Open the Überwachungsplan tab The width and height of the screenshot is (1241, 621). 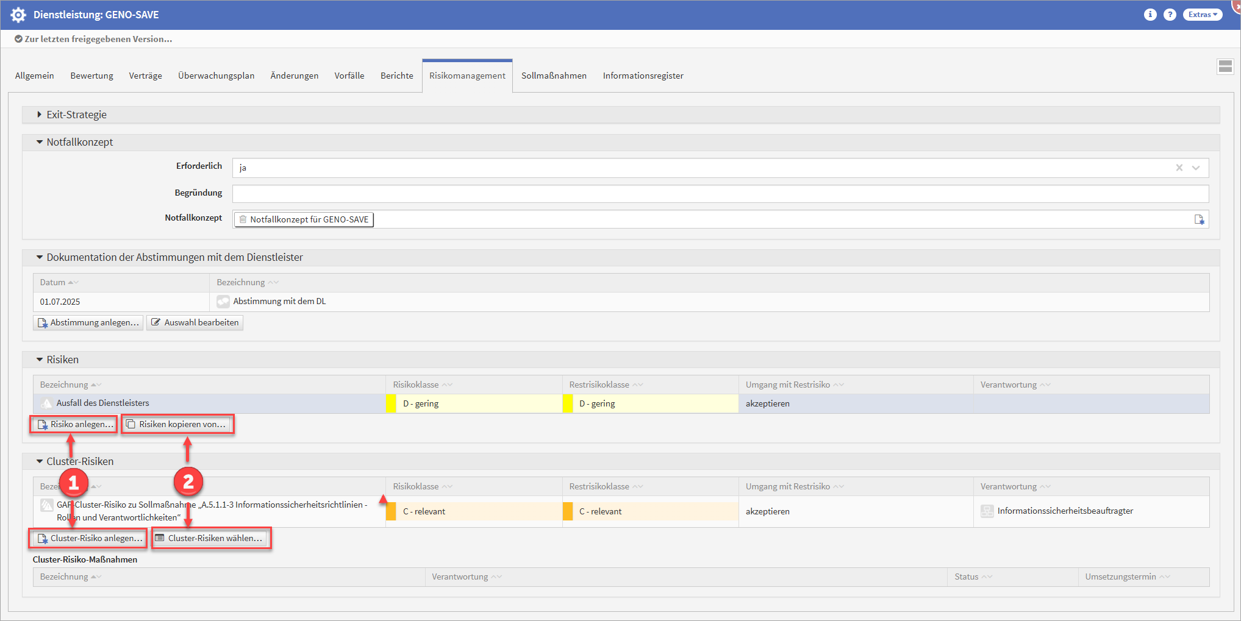coord(216,76)
